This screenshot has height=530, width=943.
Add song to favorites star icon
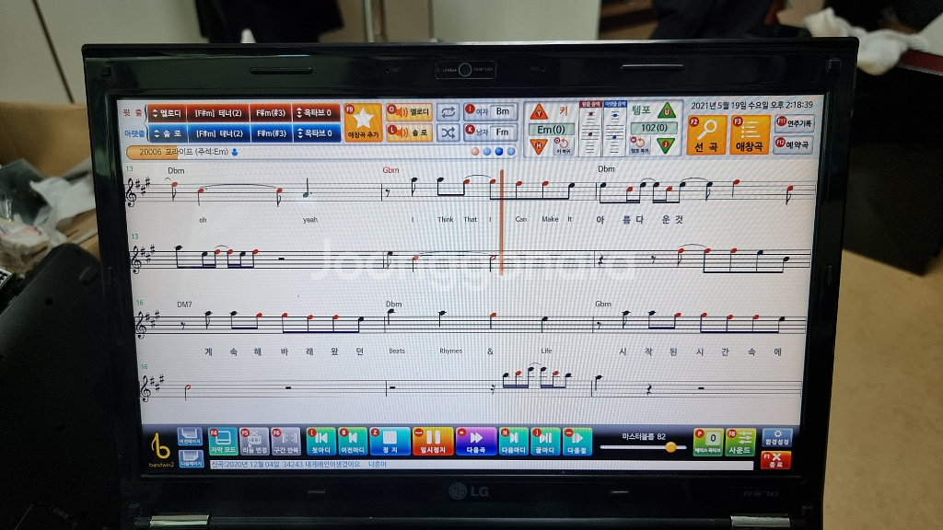tap(363, 122)
